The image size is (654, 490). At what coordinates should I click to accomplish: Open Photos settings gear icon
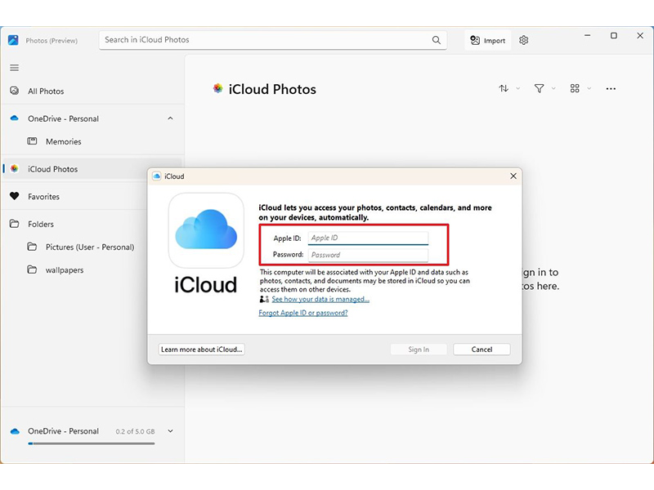point(524,40)
